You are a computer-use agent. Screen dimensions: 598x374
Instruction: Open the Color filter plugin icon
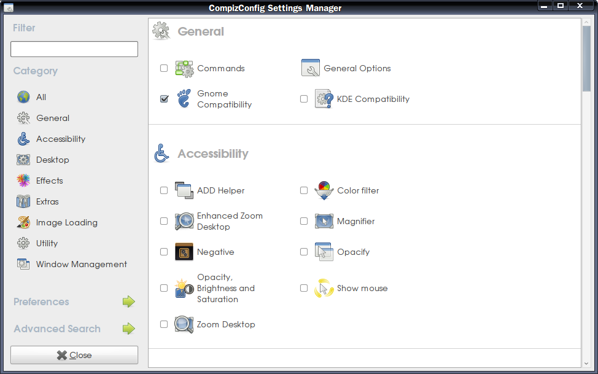point(324,190)
